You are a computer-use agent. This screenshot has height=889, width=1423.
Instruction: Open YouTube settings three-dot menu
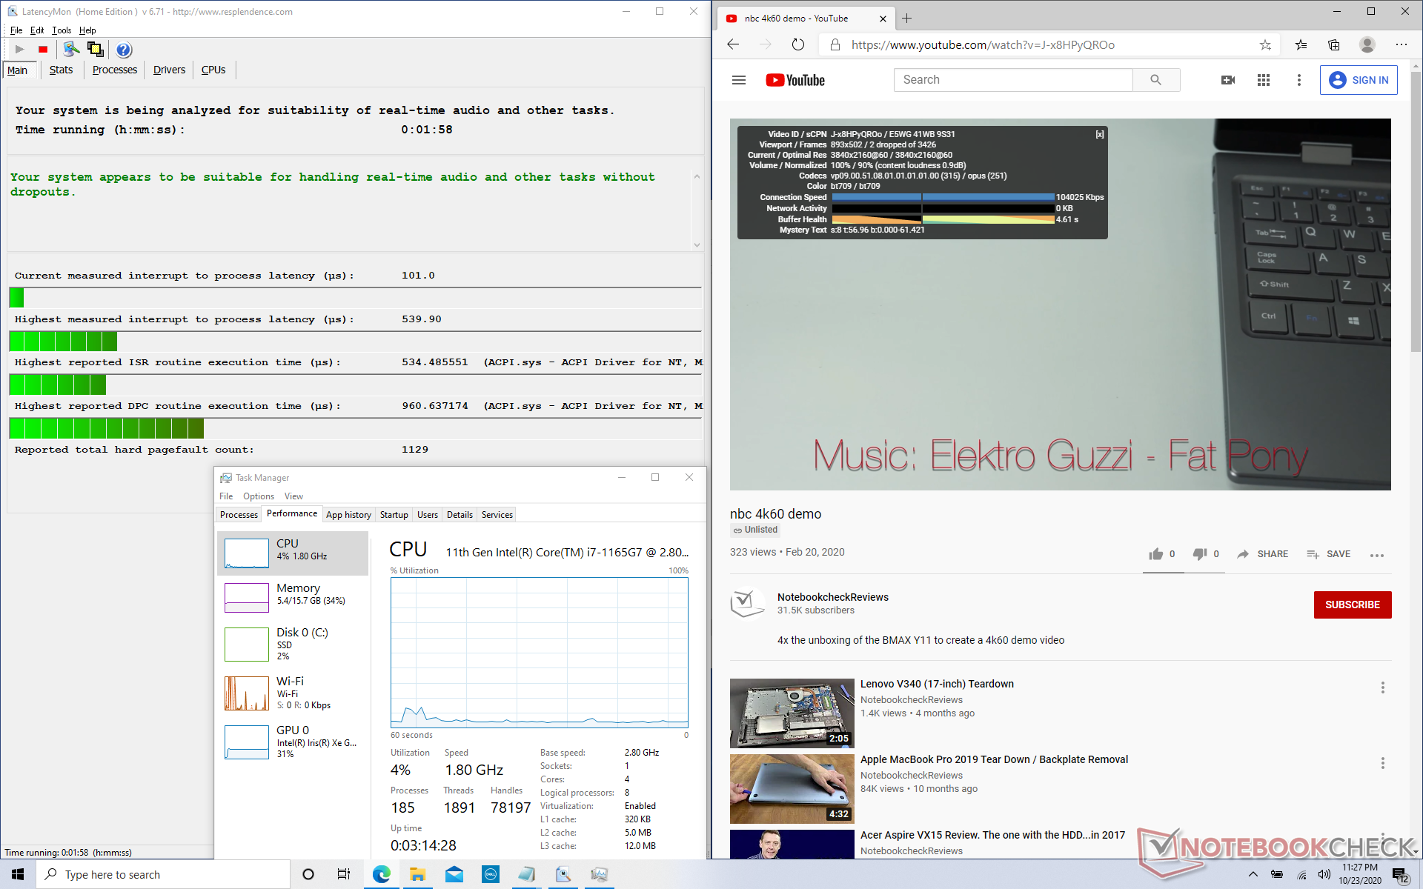point(1298,80)
